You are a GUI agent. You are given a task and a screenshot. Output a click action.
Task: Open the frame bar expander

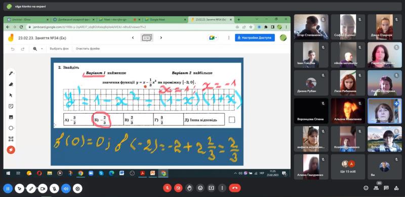[147, 38]
